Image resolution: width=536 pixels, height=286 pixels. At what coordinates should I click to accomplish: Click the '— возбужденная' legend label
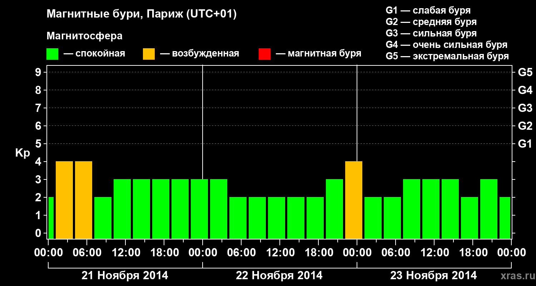click(x=199, y=54)
